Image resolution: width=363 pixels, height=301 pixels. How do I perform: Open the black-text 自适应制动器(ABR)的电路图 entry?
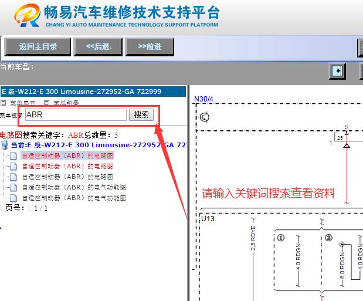click(67, 177)
